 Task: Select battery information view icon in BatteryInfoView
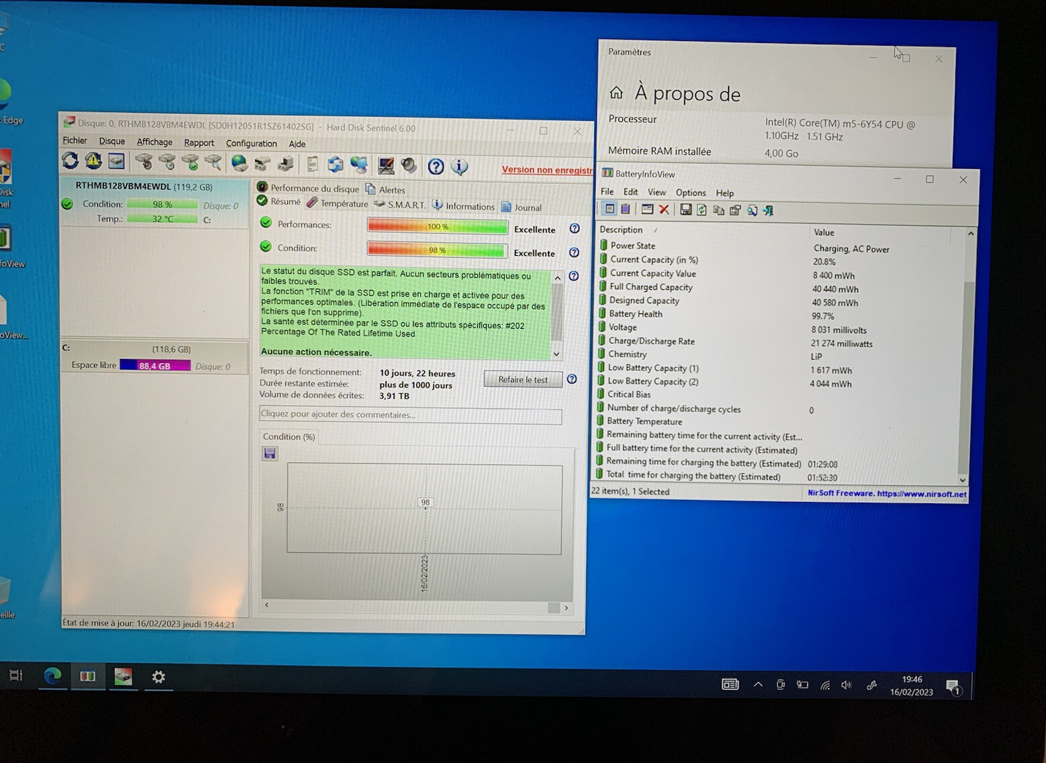click(610, 209)
